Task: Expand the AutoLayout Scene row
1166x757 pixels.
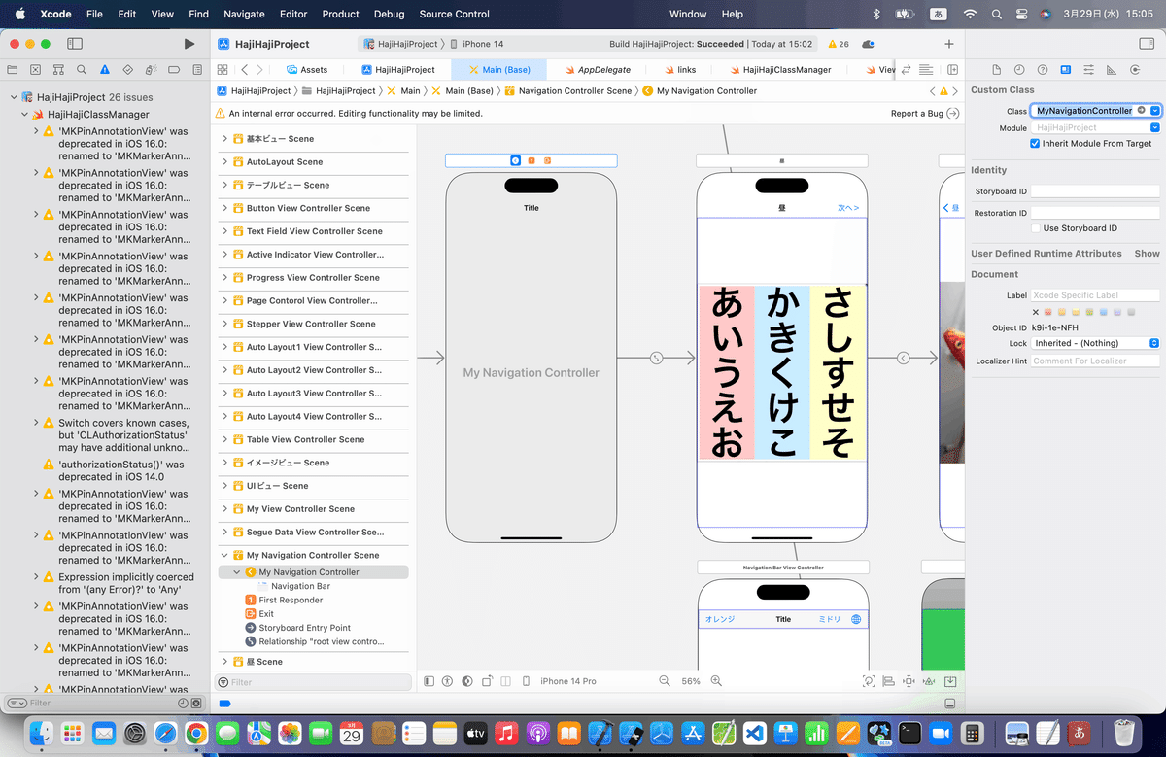Action: click(x=225, y=162)
